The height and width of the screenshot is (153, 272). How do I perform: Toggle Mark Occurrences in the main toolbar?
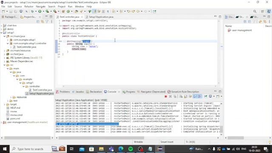(94, 11)
